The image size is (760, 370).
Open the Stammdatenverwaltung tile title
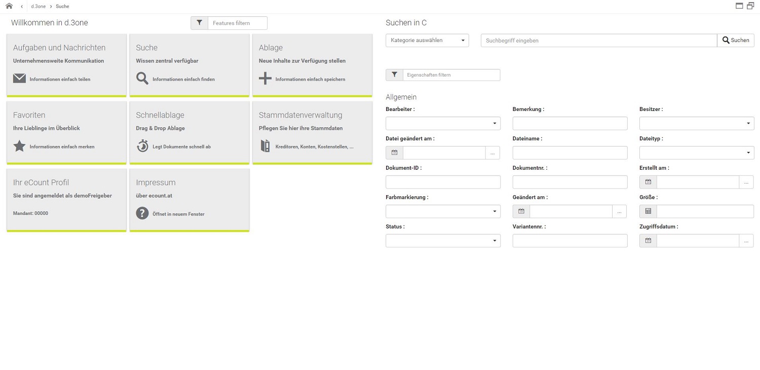(300, 115)
